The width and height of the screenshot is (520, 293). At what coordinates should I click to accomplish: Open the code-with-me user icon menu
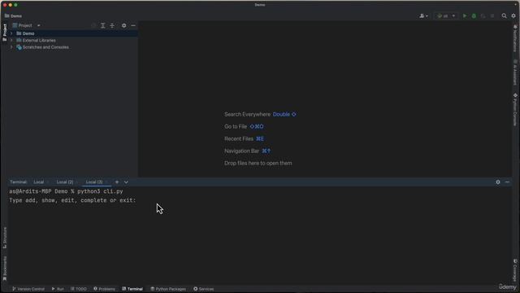click(423, 16)
